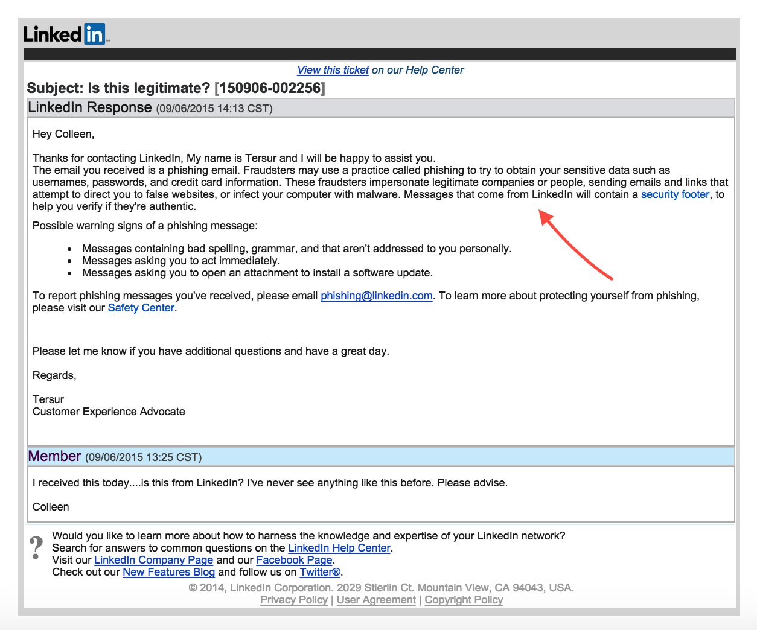Open the LinkedIn Help Center link

[339, 548]
